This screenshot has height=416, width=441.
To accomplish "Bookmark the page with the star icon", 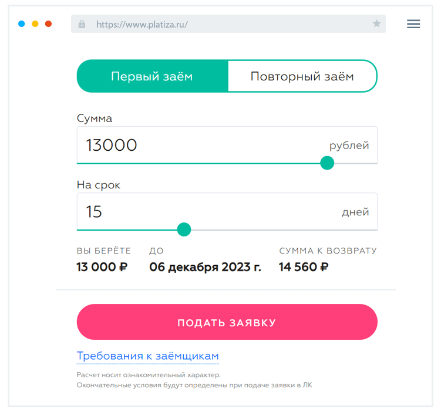I will tap(376, 24).
